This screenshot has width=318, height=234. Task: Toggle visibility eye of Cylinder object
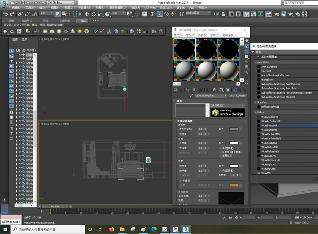(x=20, y=59)
